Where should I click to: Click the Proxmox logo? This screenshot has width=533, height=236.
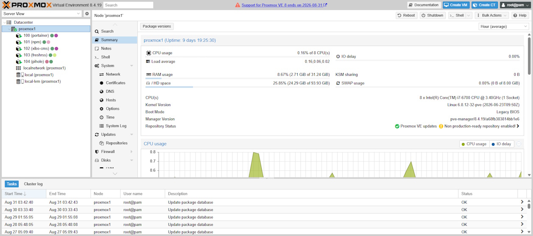27,5
